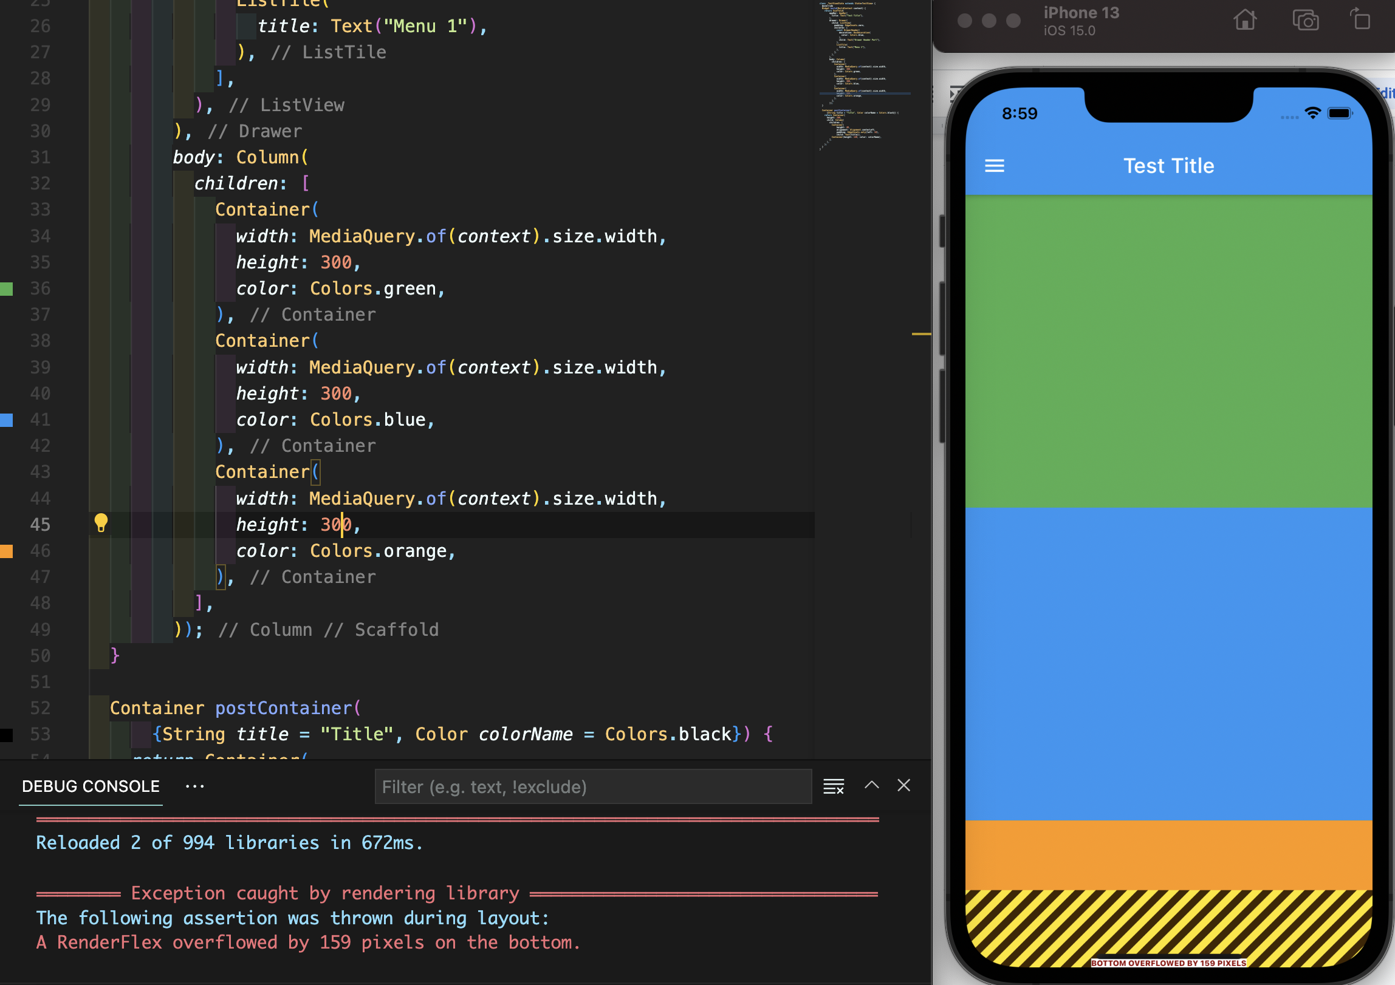Image resolution: width=1395 pixels, height=985 pixels.
Task: Click the lightbulb quick-fix icon
Action: tap(101, 523)
